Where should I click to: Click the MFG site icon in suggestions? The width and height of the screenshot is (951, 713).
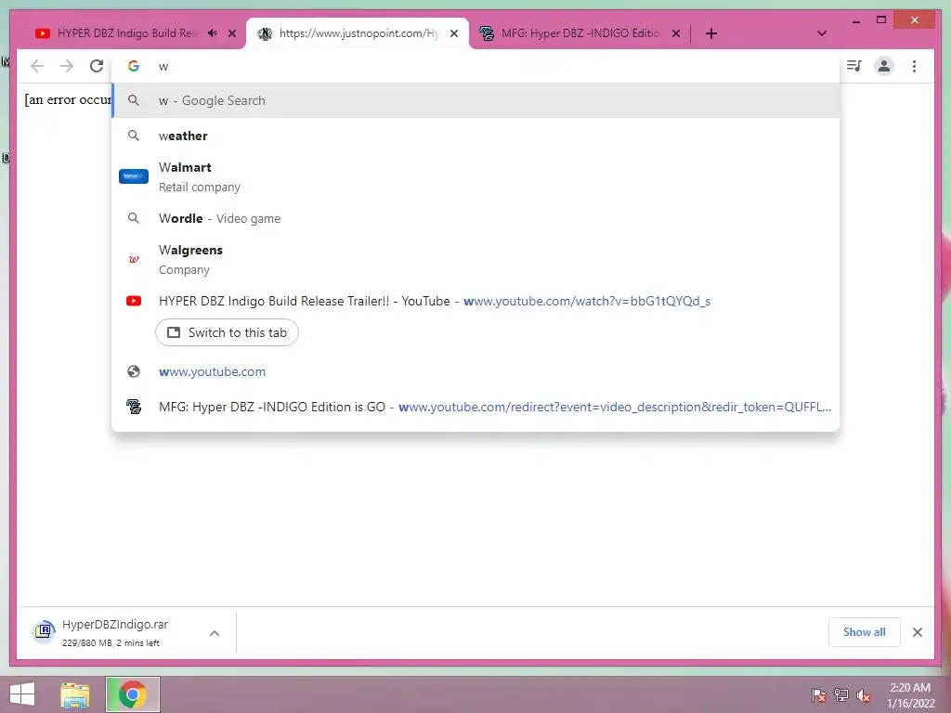tap(134, 407)
